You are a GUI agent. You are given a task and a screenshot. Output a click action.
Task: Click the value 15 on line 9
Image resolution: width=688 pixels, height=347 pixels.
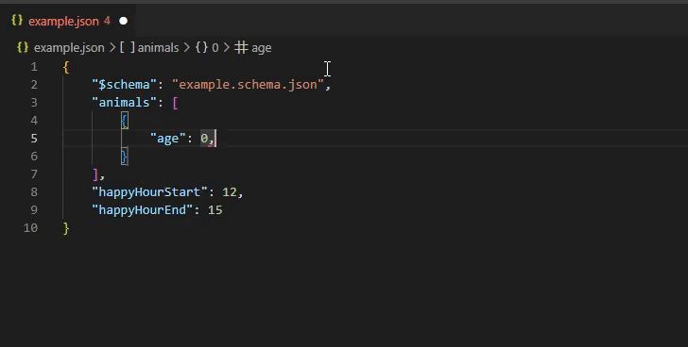pyautogui.click(x=215, y=210)
